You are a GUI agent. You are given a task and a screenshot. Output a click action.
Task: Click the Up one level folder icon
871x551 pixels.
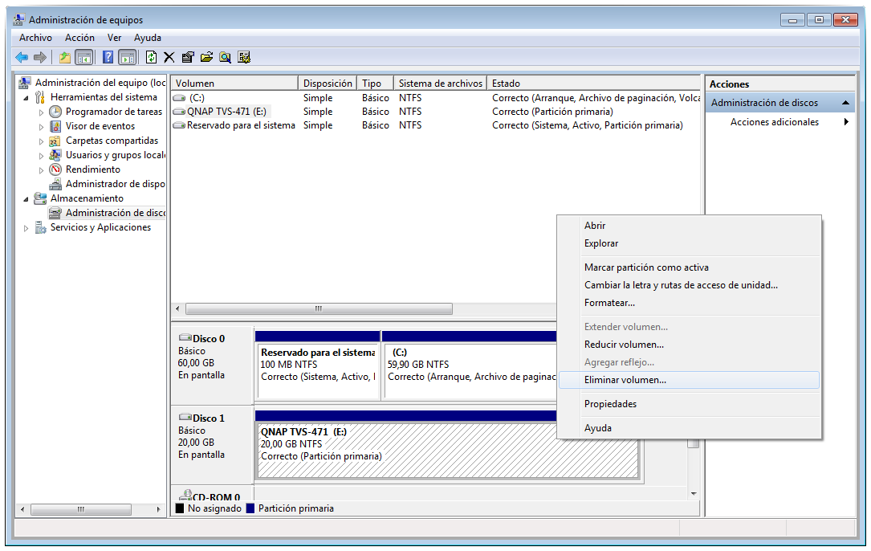[x=65, y=57]
